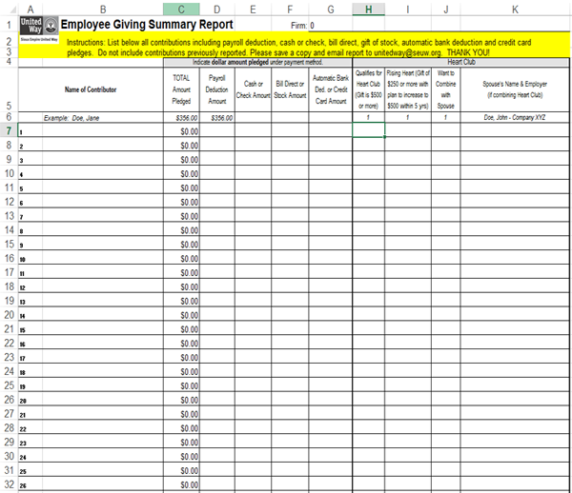Click row 7 header

(9, 130)
